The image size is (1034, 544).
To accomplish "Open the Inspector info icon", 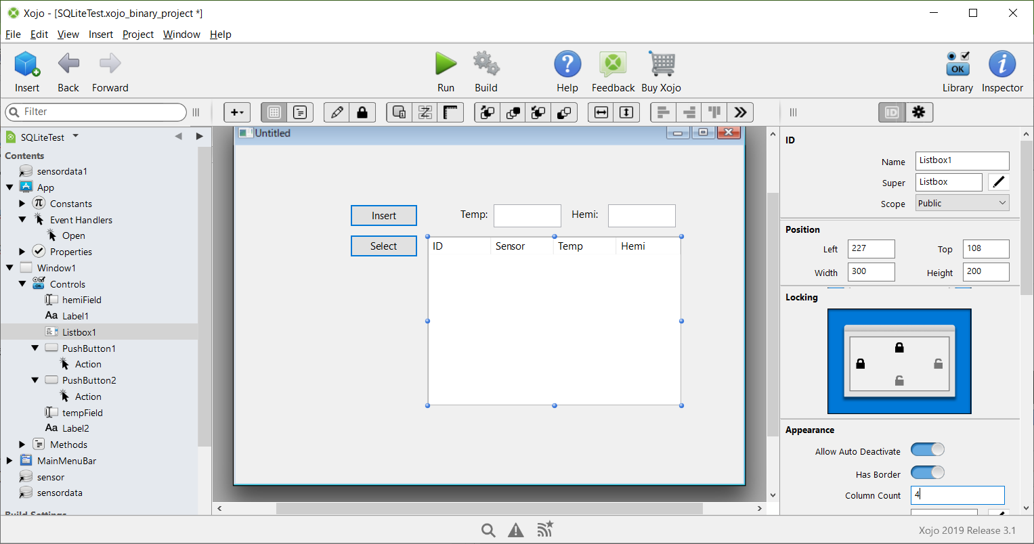I will click(x=1002, y=64).
